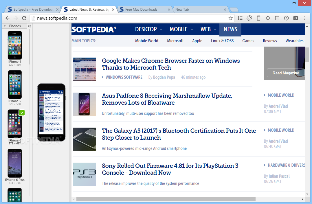Close the Latest News & Reviews tab
Image resolution: width=312 pixels, height=204 pixels.
(113, 10)
